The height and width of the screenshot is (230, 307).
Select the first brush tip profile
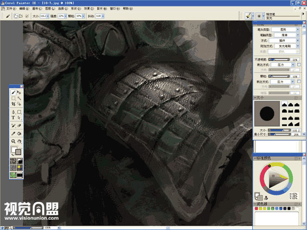(284, 104)
